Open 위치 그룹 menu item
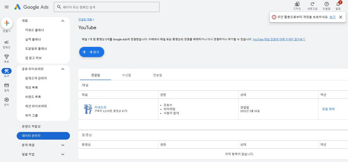 (x=32, y=115)
